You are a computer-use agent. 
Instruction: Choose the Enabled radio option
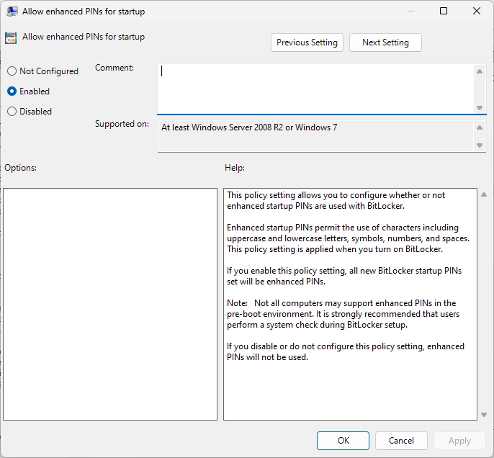(x=12, y=91)
